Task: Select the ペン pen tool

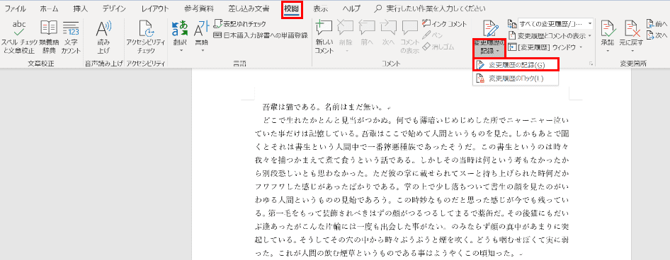Action: [x=433, y=35]
